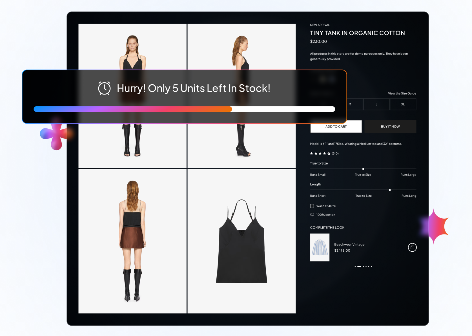Click the cotton icon next to 100% cotton
Image resolution: width=472 pixels, height=336 pixels.
(x=312, y=215)
